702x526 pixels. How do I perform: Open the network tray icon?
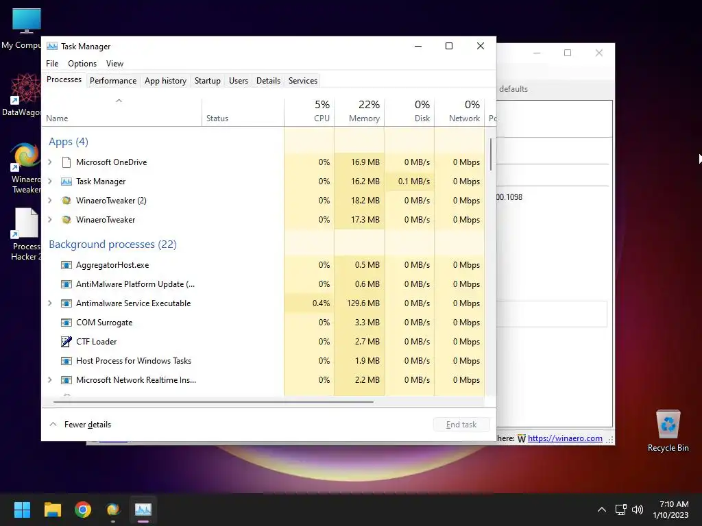620,510
